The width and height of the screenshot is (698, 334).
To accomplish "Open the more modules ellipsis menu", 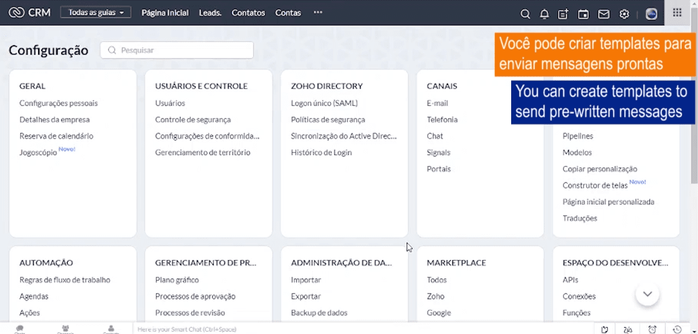I will point(318,12).
